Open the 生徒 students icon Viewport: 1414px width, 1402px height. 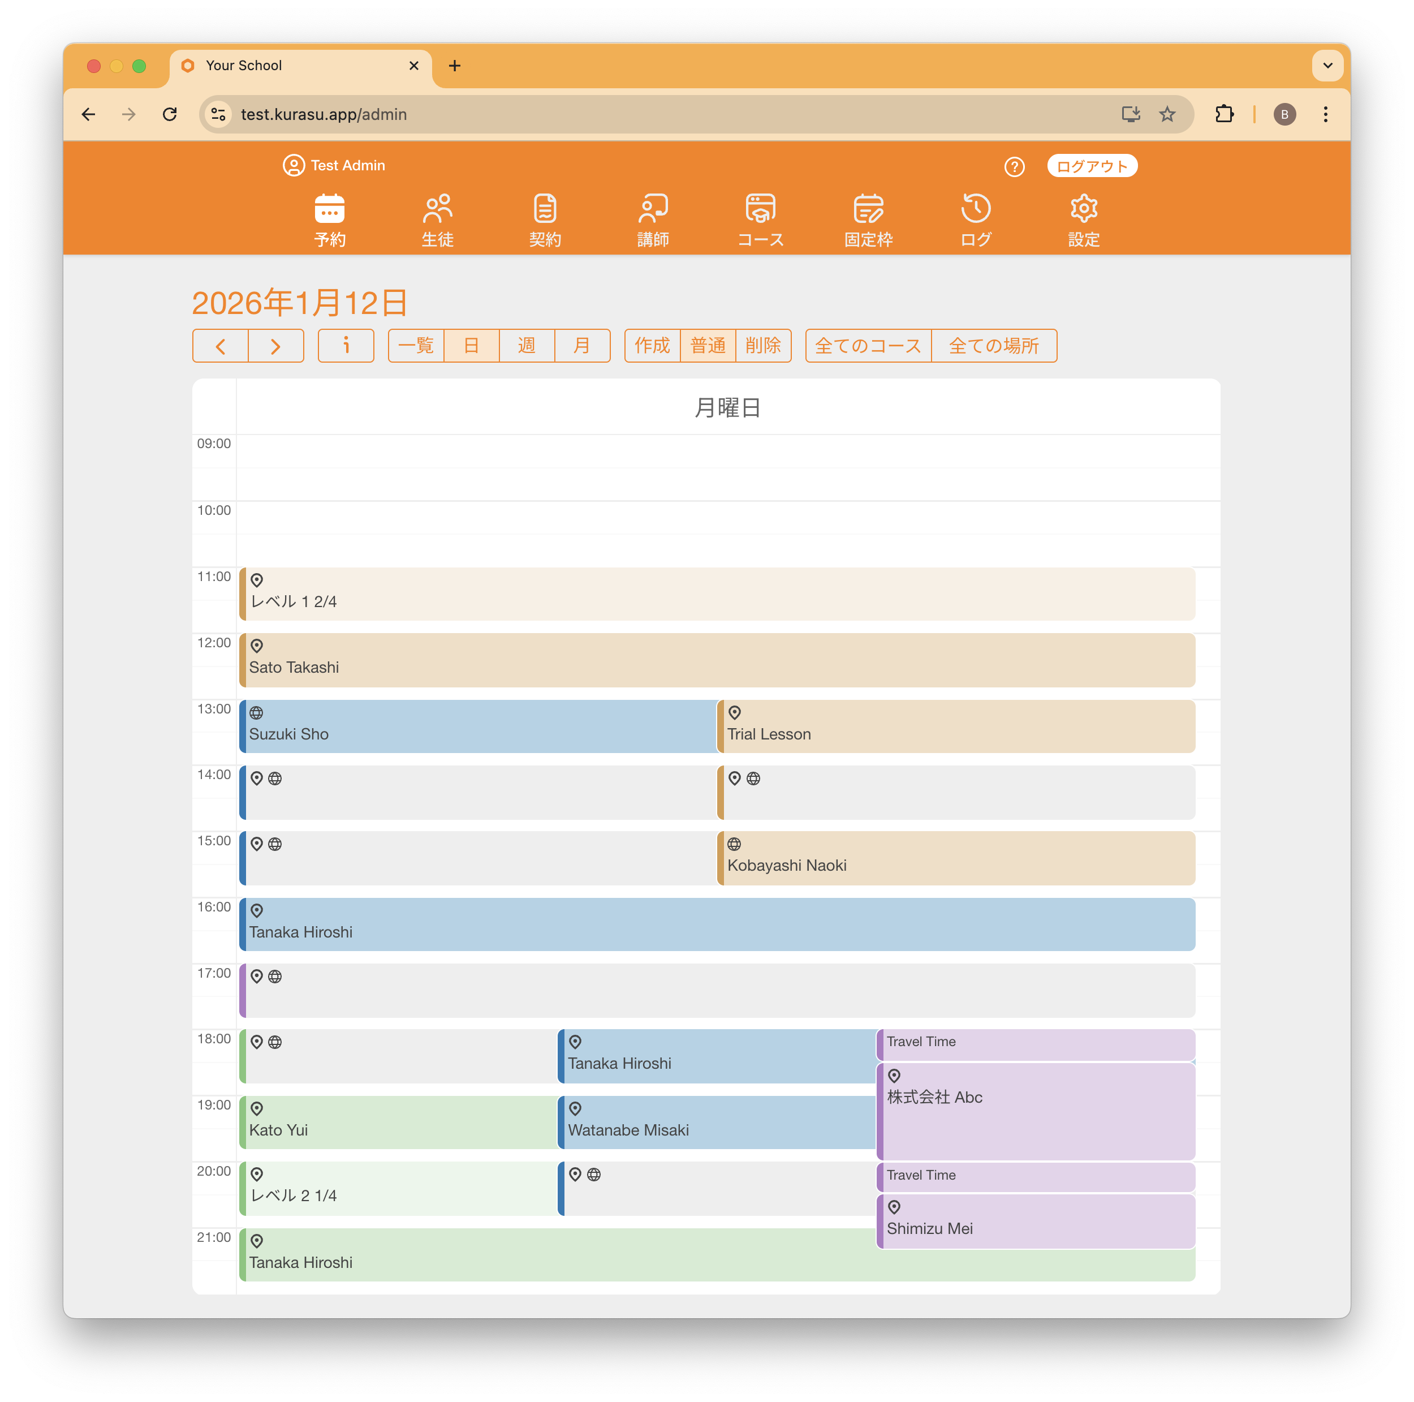point(438,209)
